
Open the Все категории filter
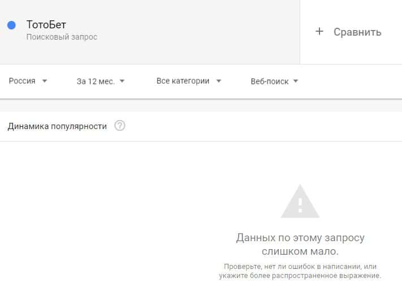tap(189, 81)
